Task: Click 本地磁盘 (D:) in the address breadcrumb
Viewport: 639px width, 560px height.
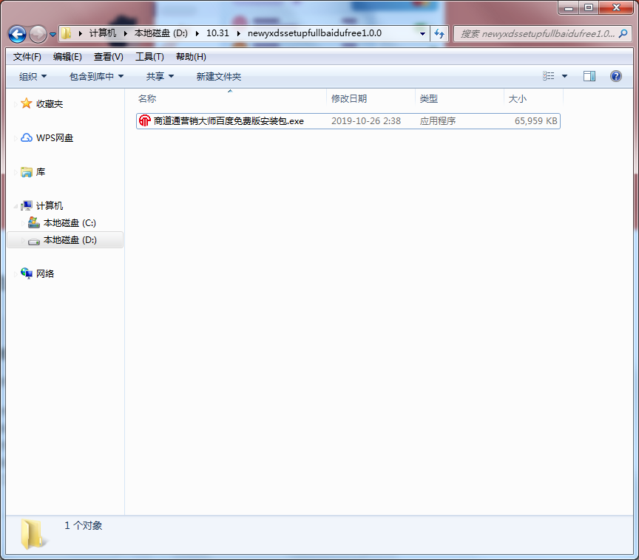Action: tap(161, 33)
